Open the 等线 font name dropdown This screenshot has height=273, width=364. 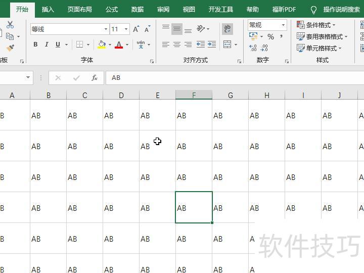tap(106, 29)
